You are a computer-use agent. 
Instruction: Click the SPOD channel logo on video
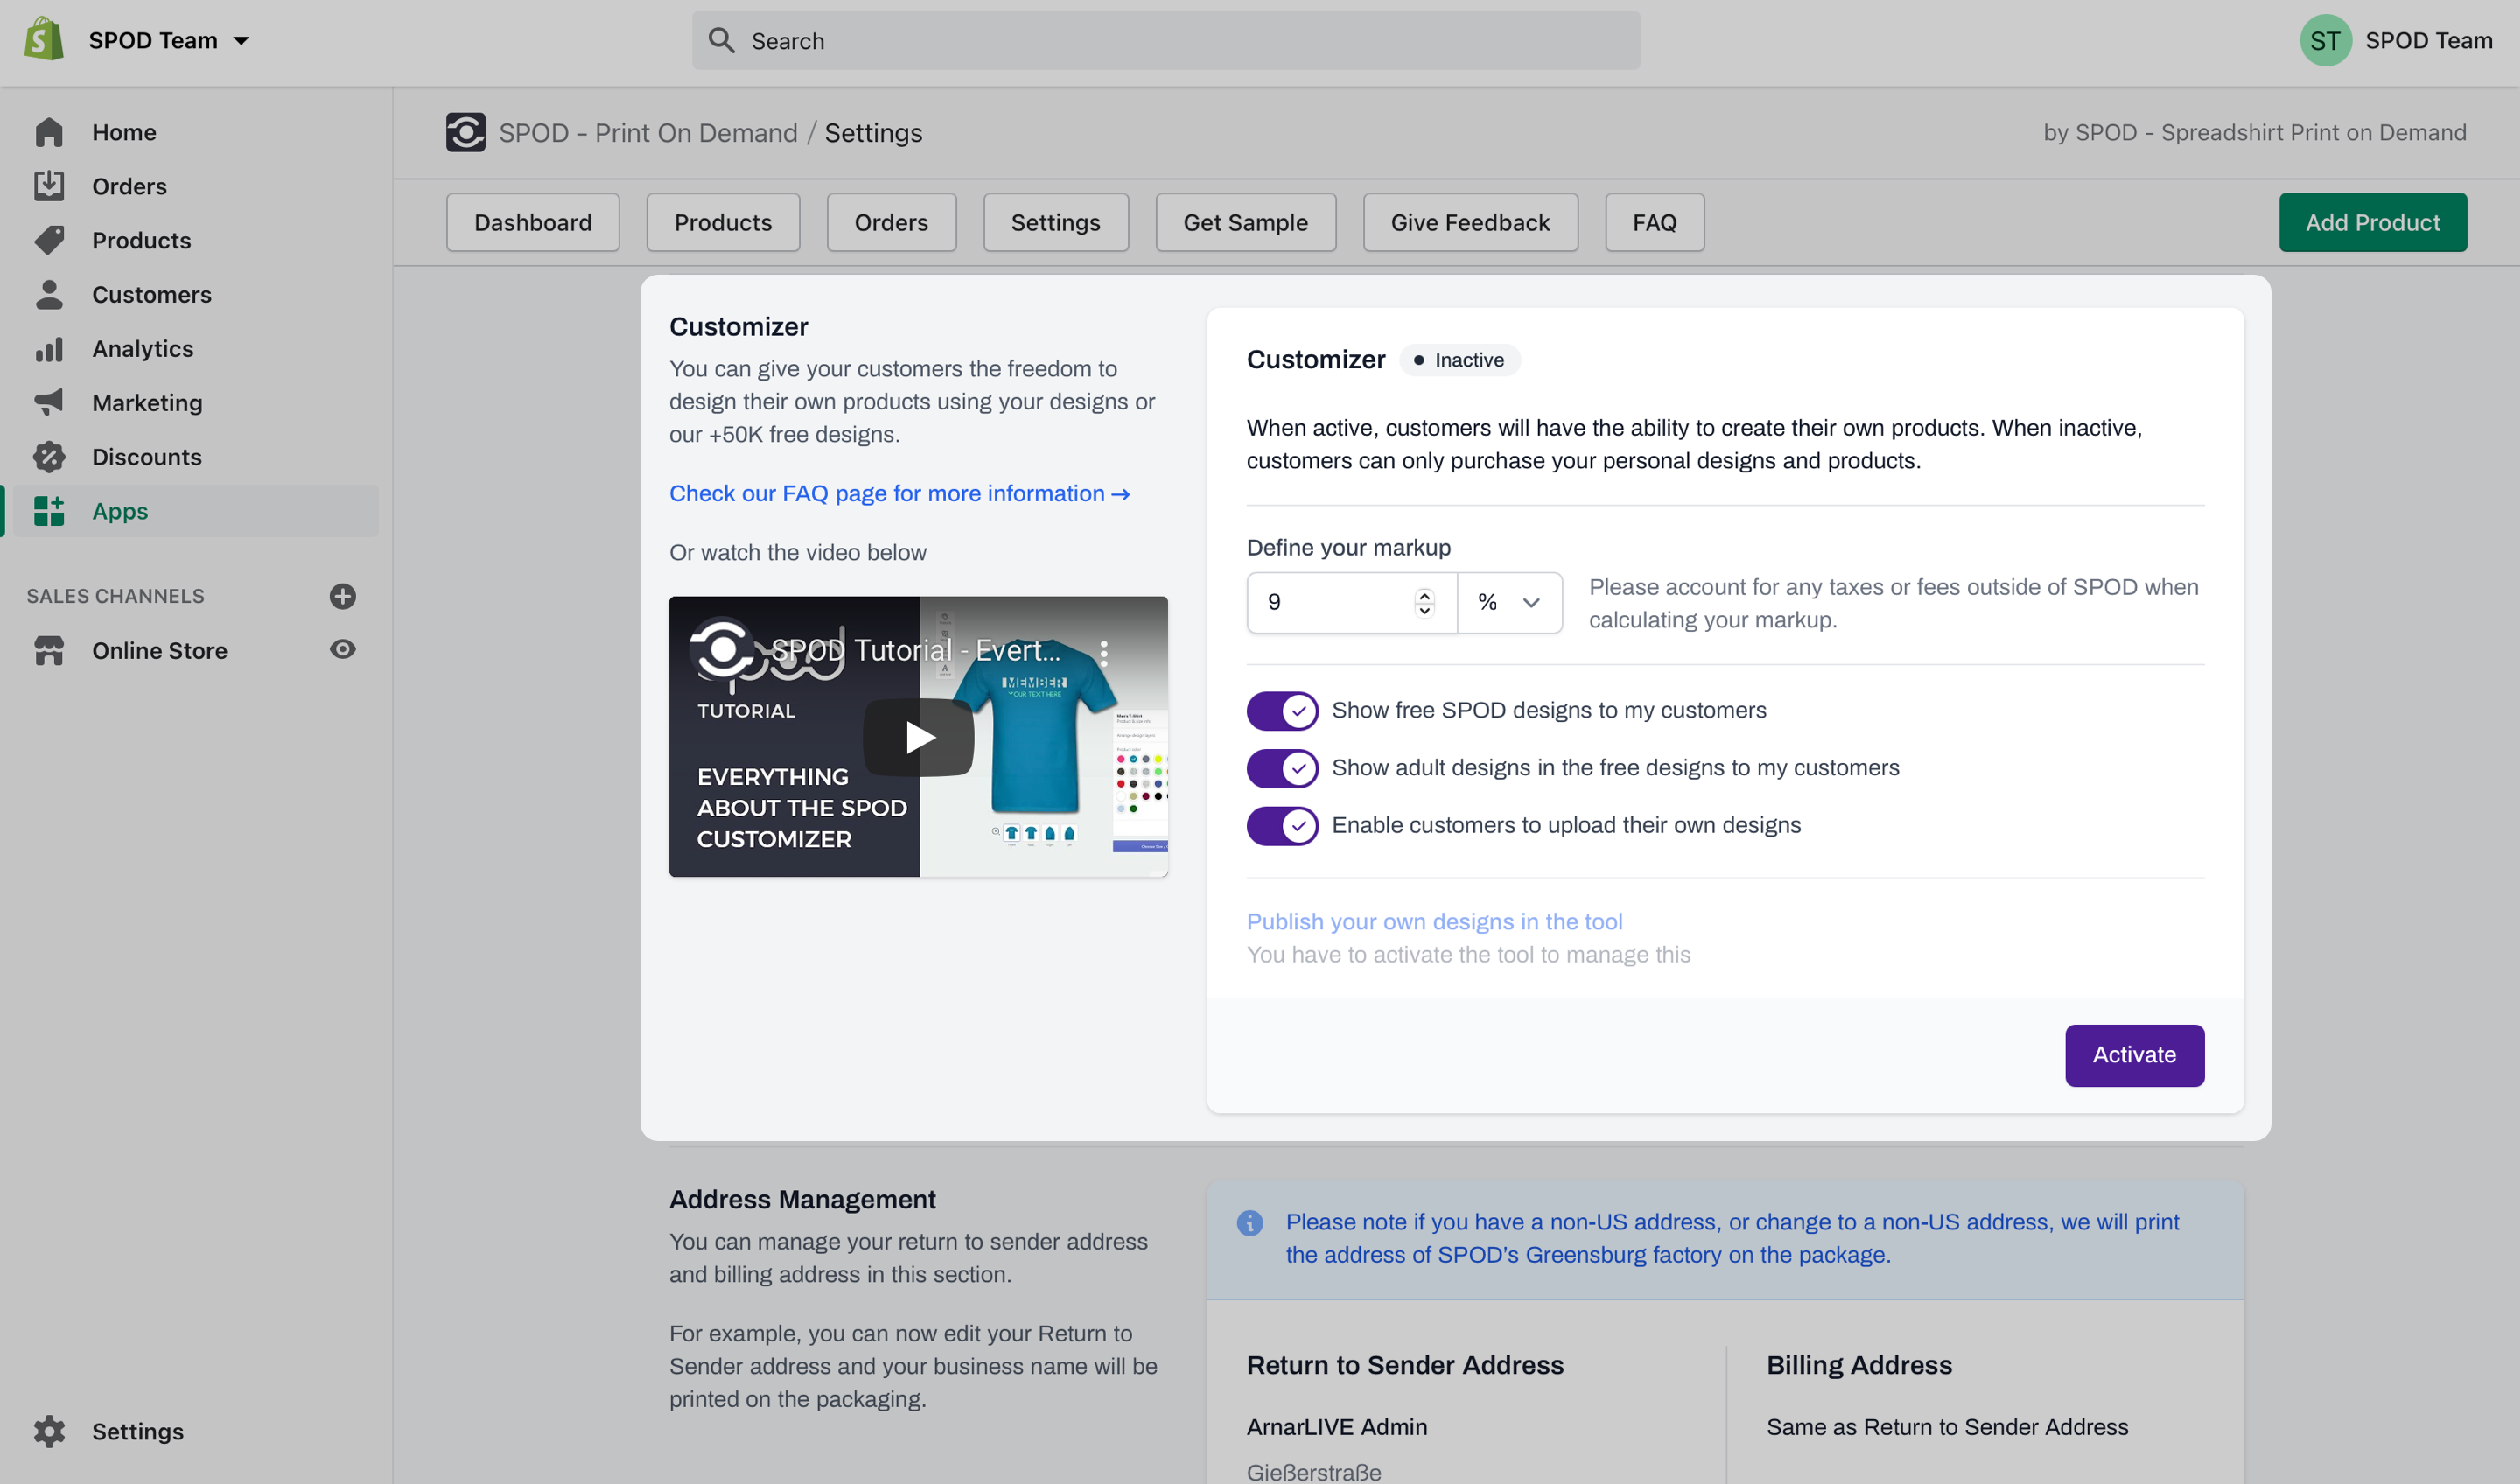pos(722,650)
